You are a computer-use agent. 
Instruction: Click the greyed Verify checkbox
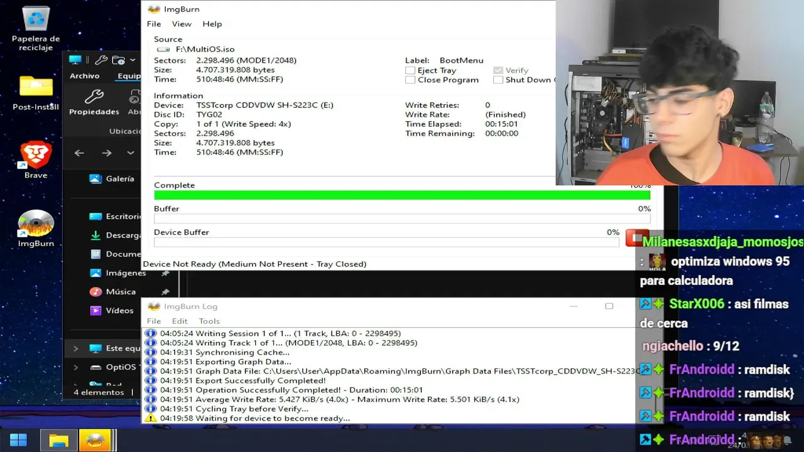pyautogui.click(x=498, y=70)
